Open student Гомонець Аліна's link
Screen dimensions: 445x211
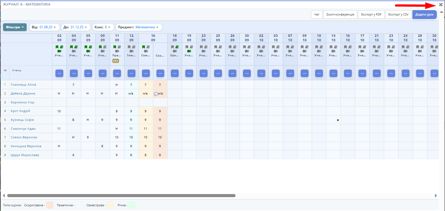[x=23, y=85]
